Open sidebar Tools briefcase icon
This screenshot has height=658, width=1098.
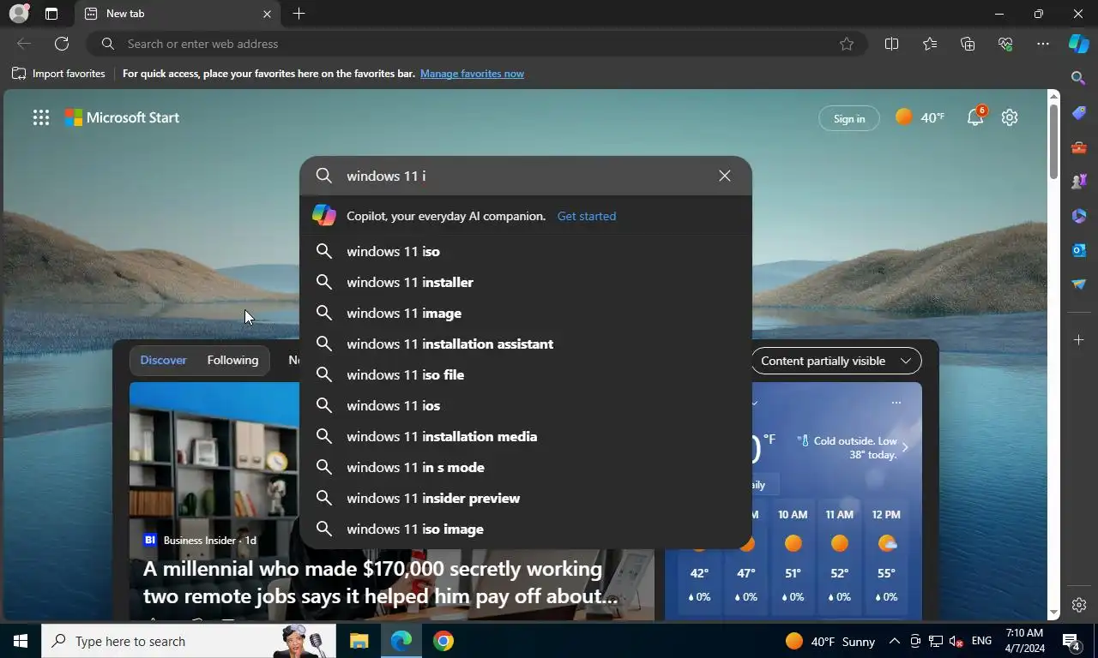(1079, 147)
